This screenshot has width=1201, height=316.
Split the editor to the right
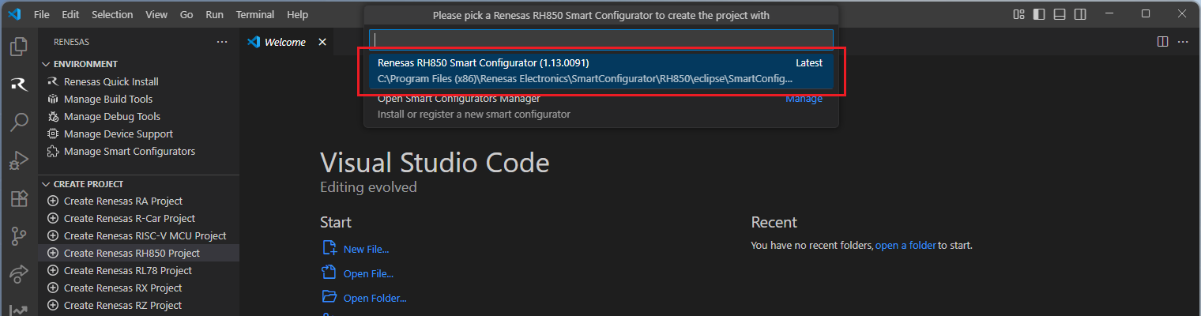[1163, 42]
